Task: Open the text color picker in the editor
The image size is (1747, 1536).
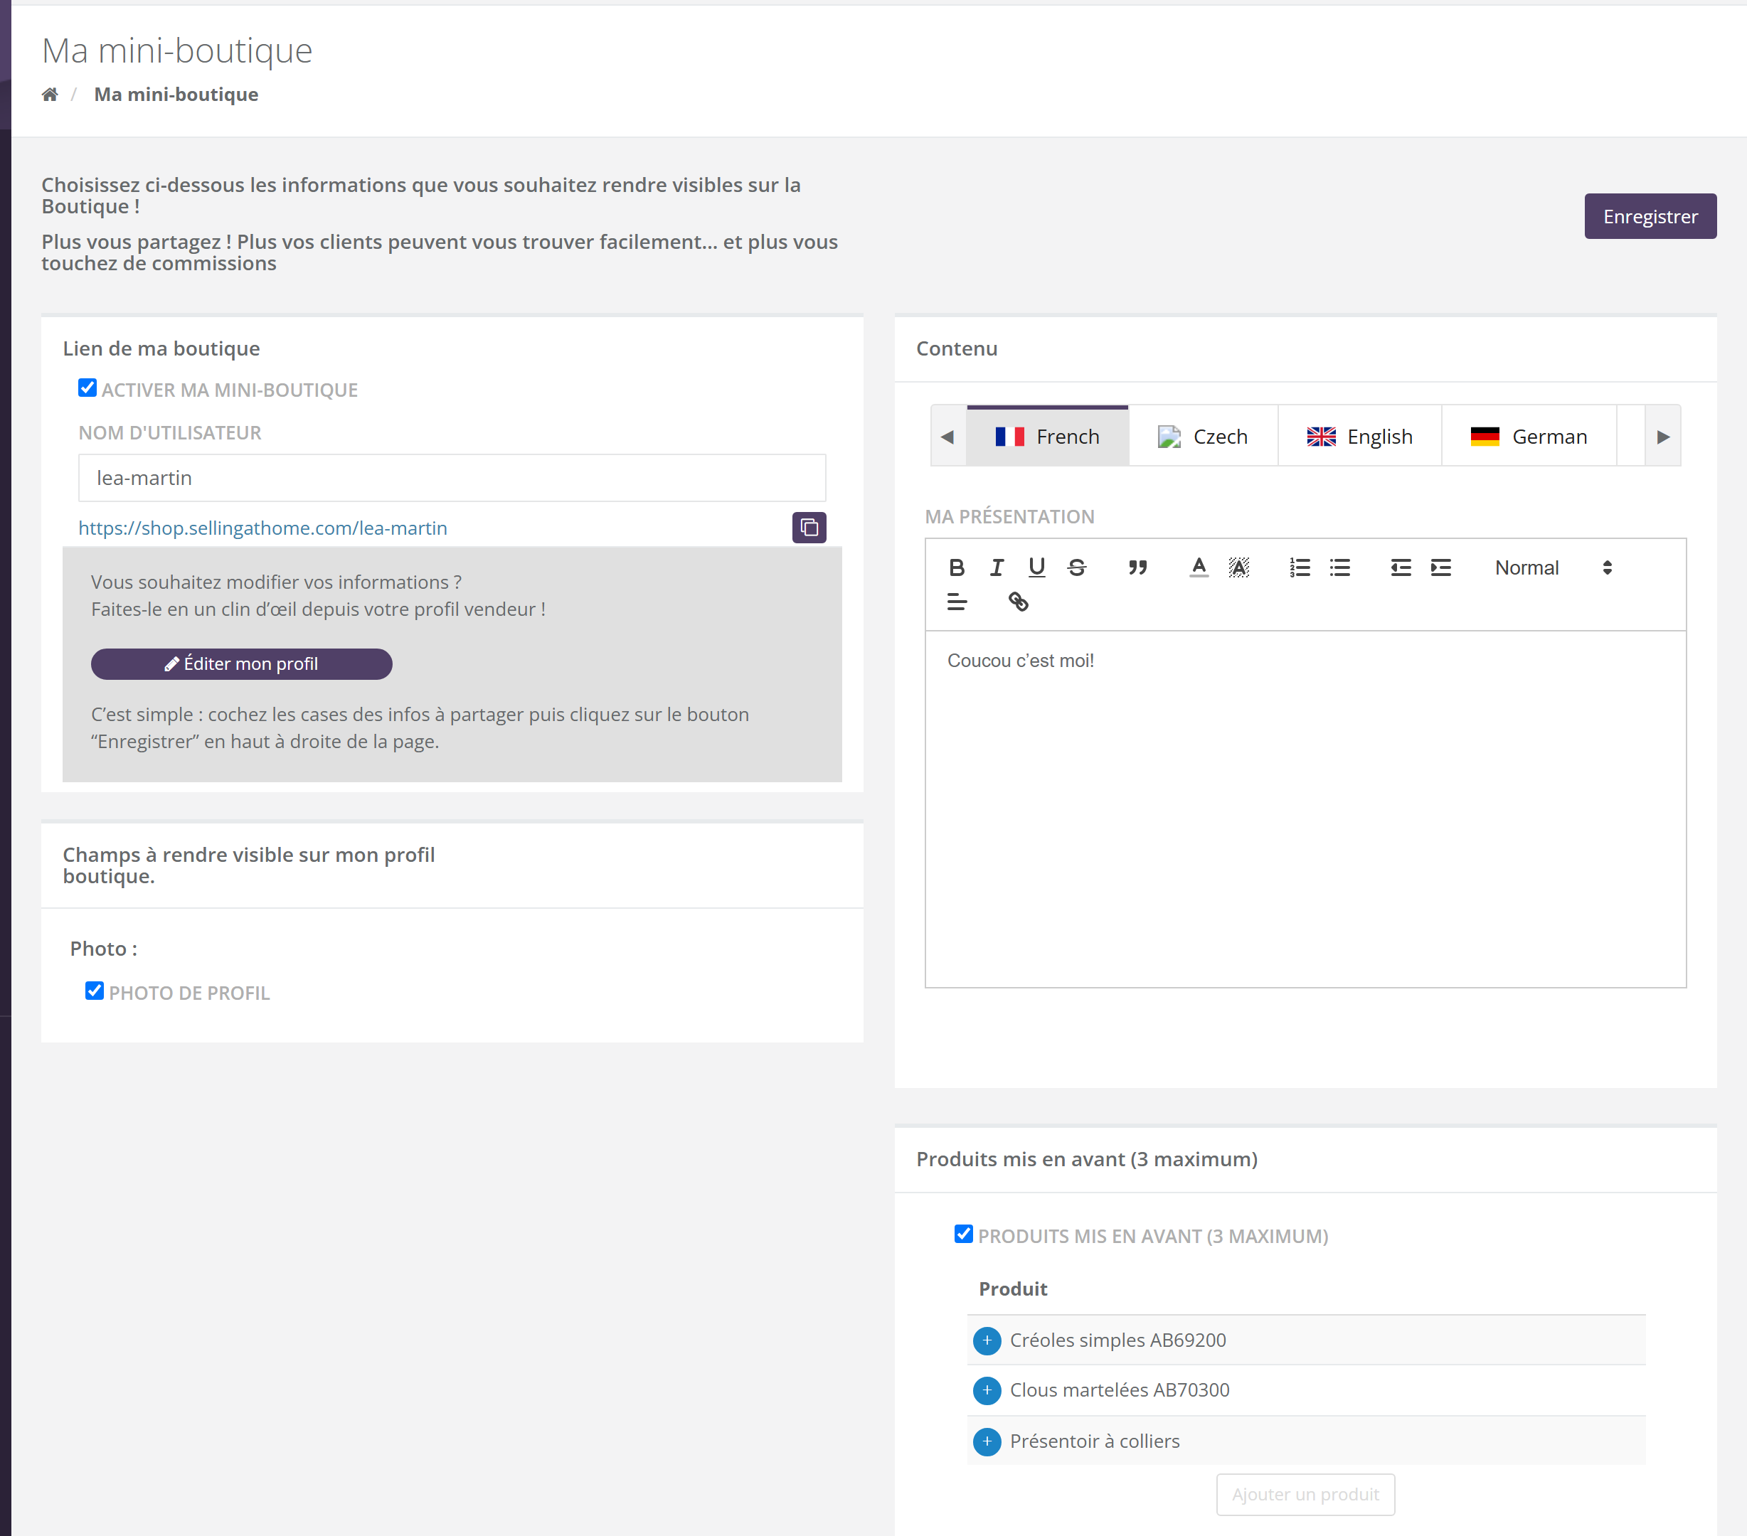Action: 1199,567
